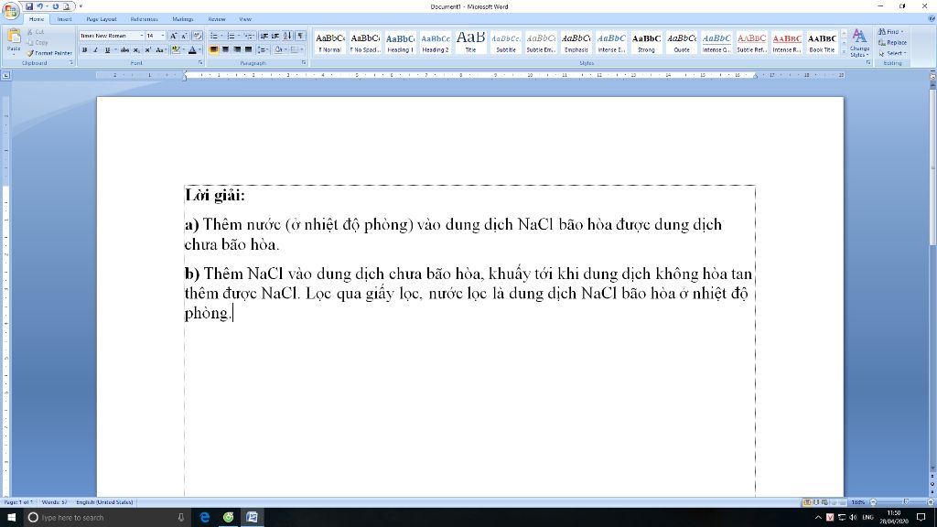
Task: Redo the last action
Action: click(56, 6)
